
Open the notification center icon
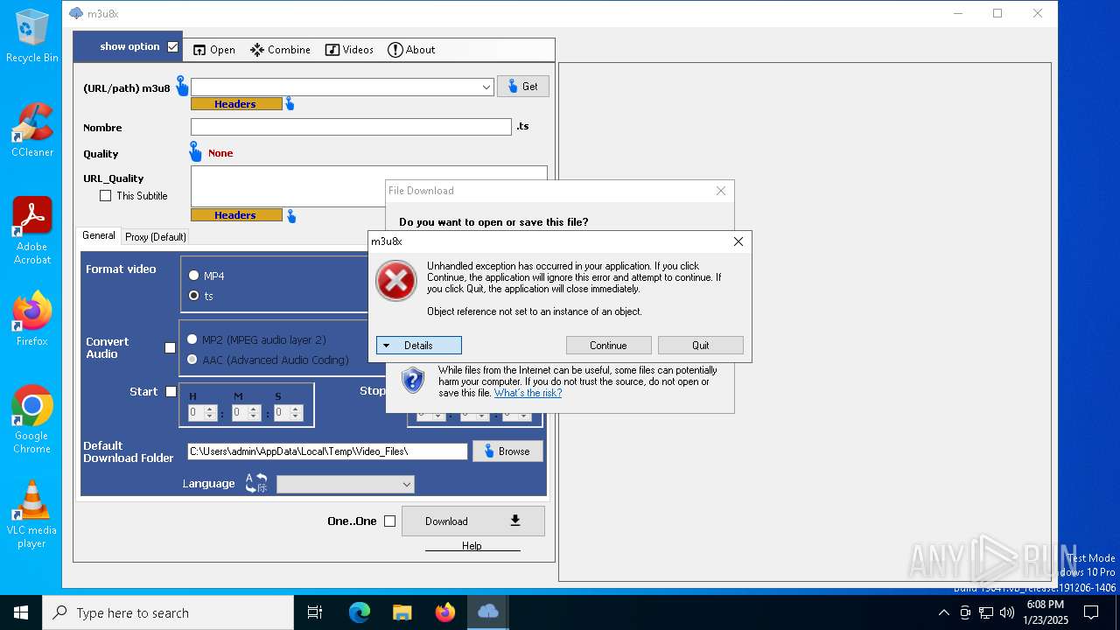(1091, 612)
